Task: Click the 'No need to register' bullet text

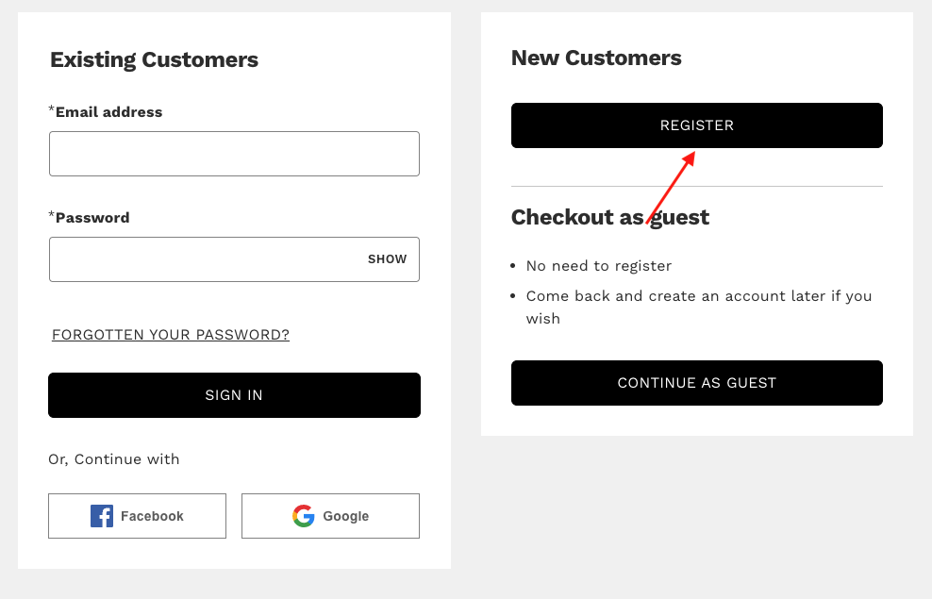Action: tap(599, 266)
